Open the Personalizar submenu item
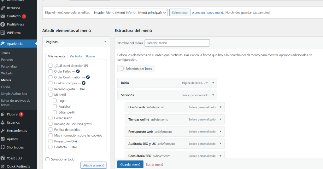Viewport: 323px width, 169px height. point(9,66)
